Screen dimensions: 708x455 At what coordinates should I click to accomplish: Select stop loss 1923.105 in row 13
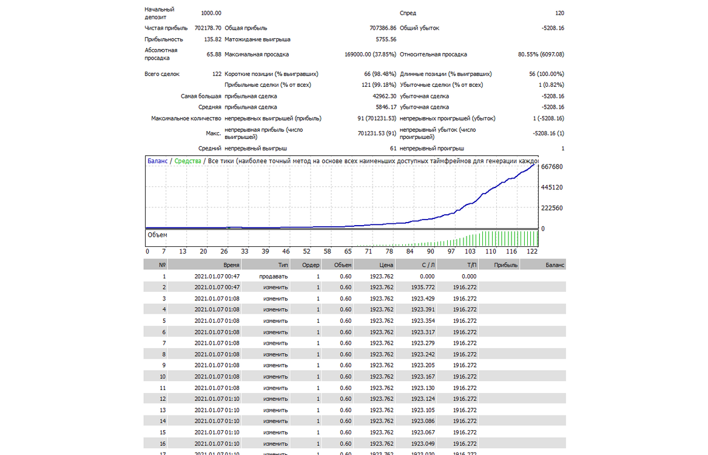point(423,410)
